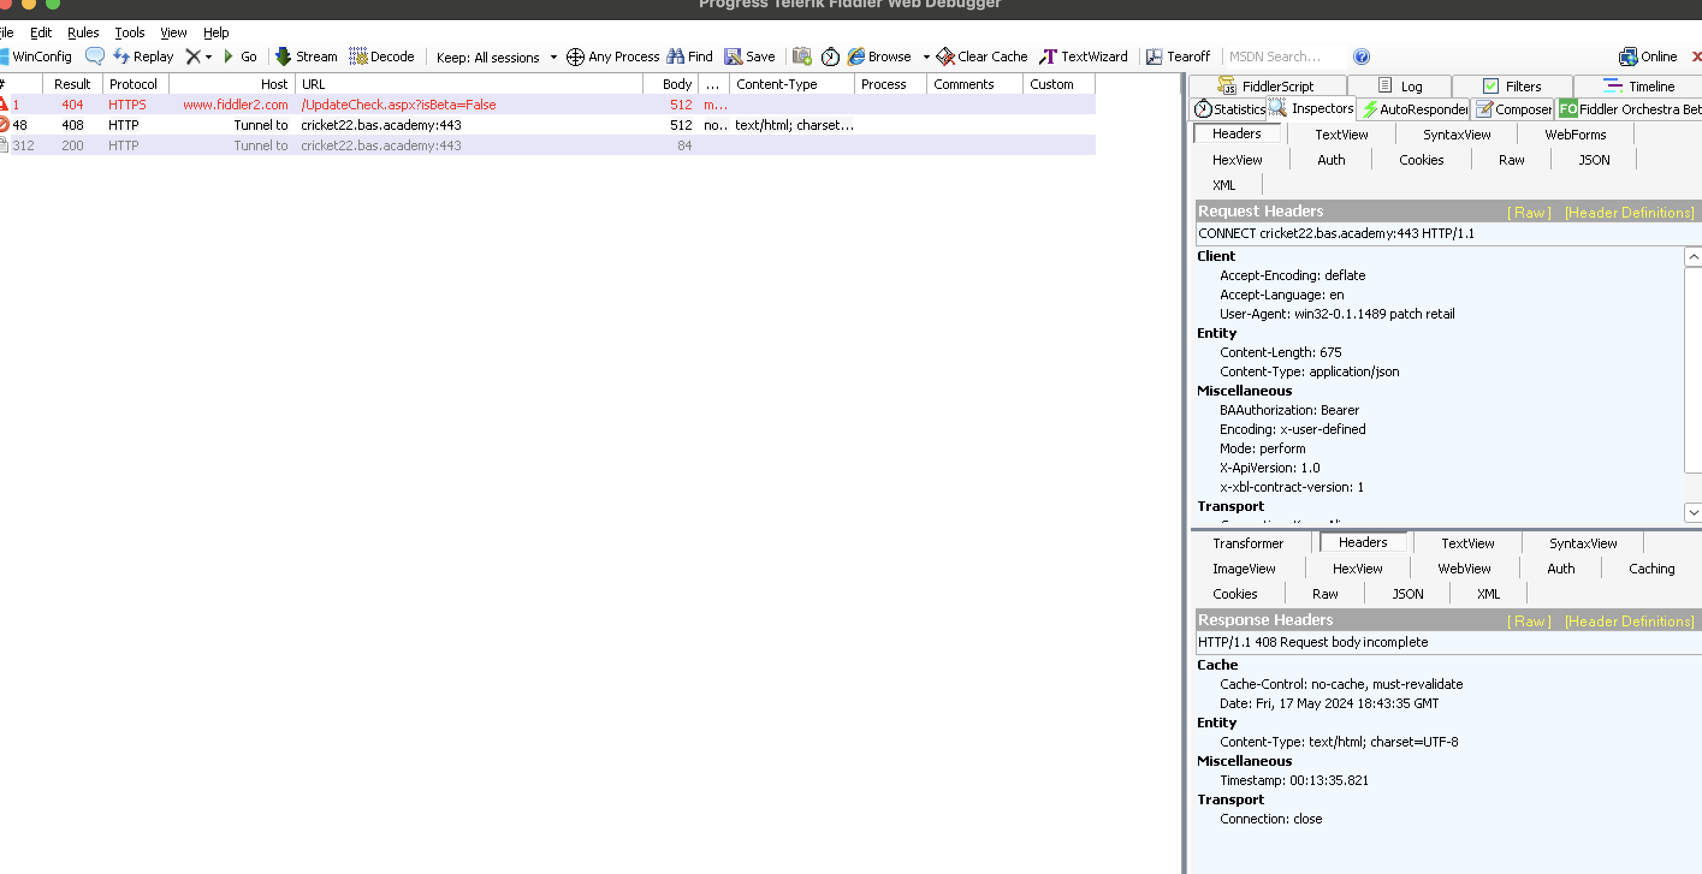Click Header Definitions link in Response Headers

click(x=1629, y=621)
